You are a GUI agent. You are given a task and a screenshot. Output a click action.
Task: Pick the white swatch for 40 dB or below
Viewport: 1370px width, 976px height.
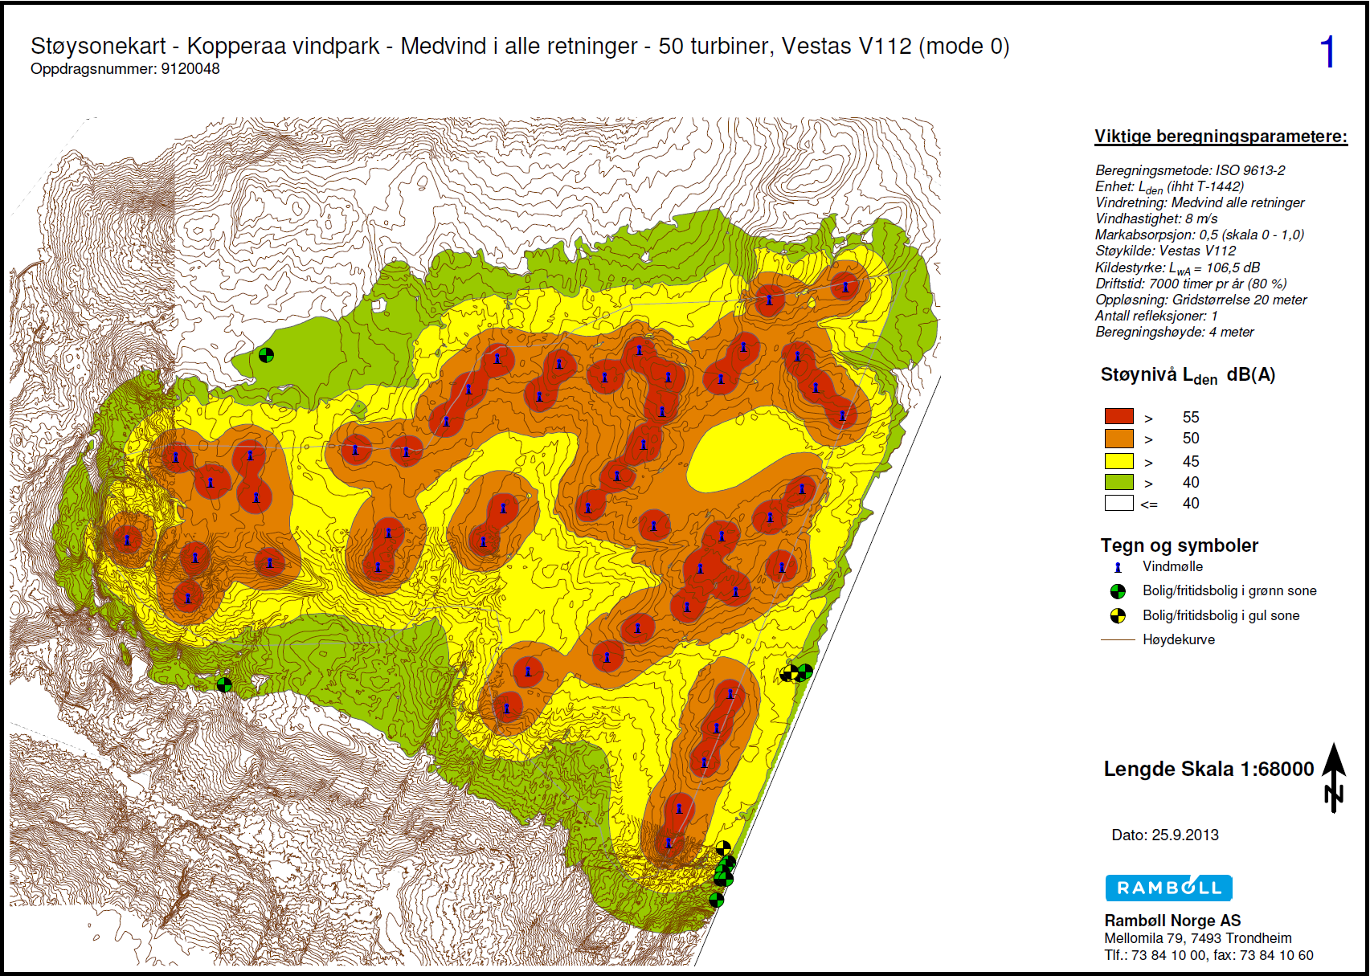point(1118,504)
